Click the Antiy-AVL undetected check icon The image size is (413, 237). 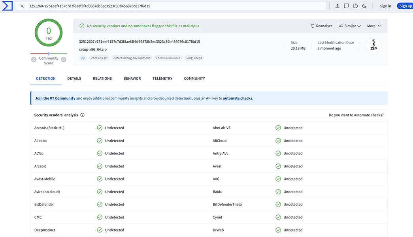point(278,153)
